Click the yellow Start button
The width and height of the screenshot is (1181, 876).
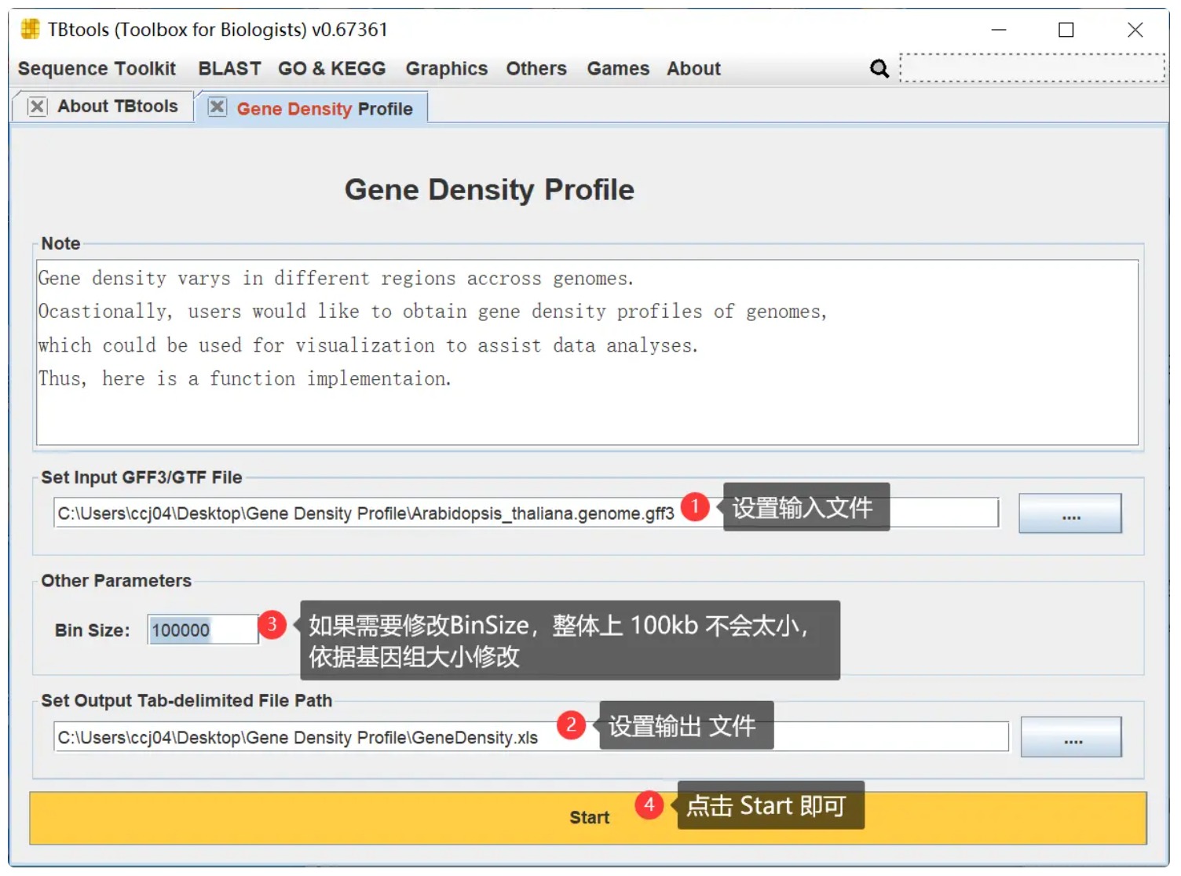588,818
